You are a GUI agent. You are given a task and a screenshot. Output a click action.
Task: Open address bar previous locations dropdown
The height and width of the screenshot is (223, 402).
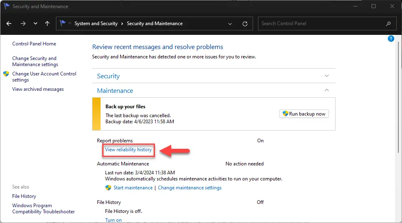point(230,24)
